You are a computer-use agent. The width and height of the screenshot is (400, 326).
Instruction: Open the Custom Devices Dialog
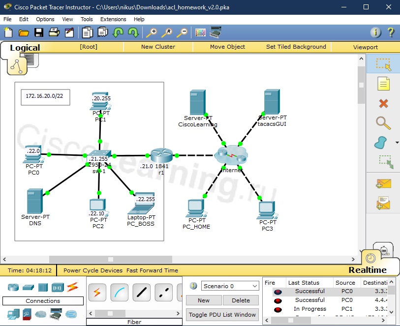[215, 32]
